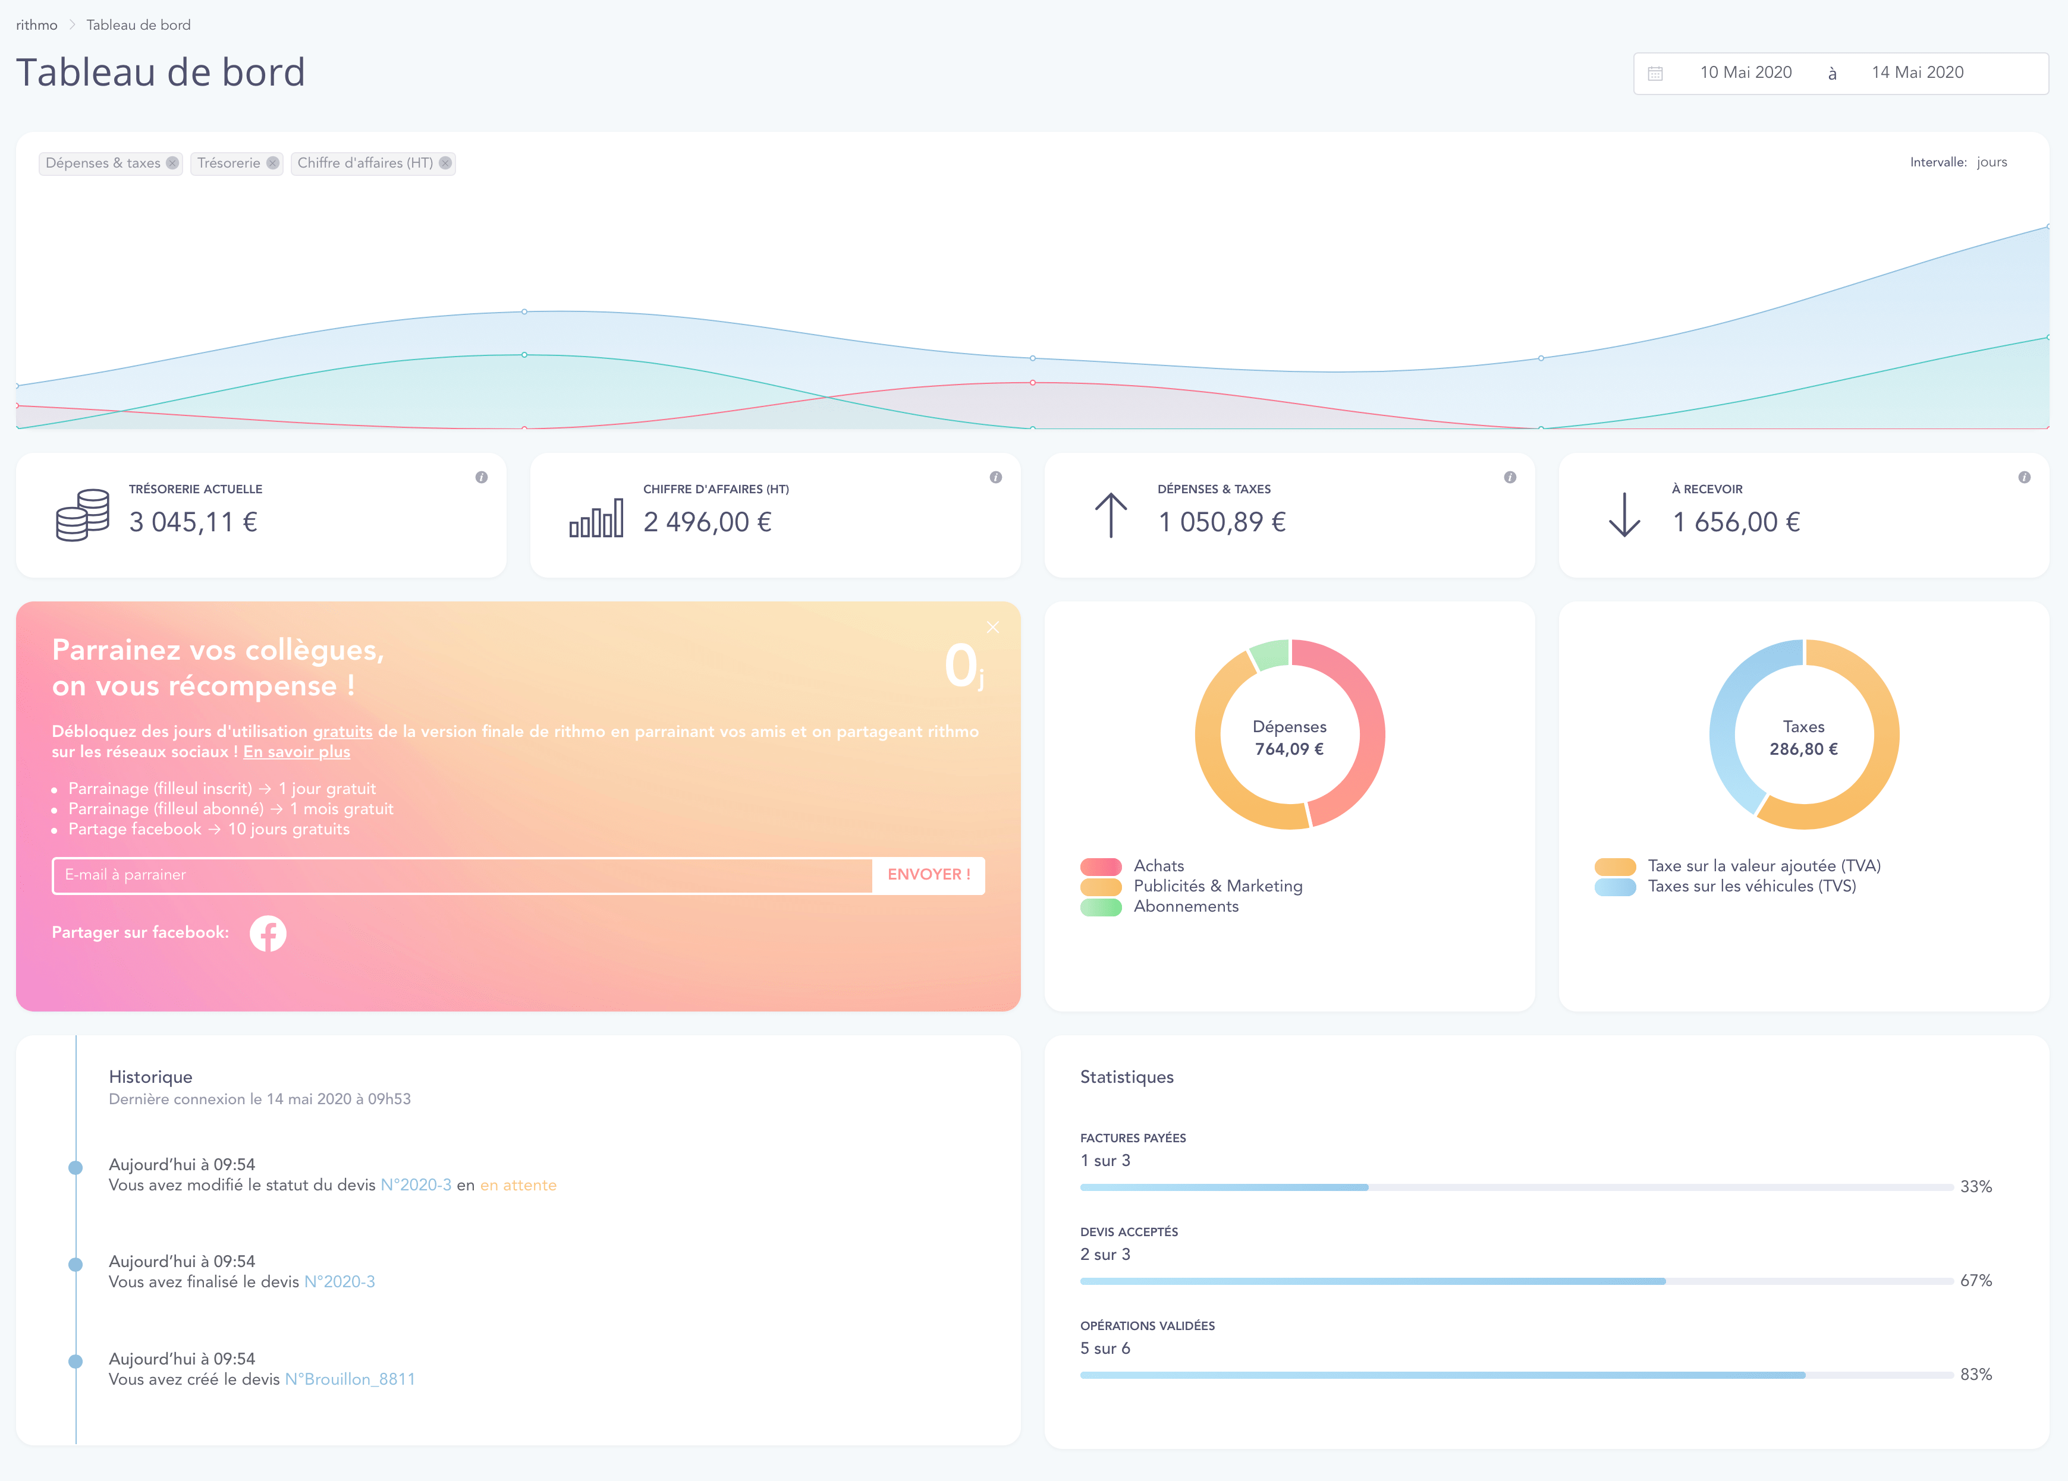Click the Opérations validées progress bar

[1516, 1375]
